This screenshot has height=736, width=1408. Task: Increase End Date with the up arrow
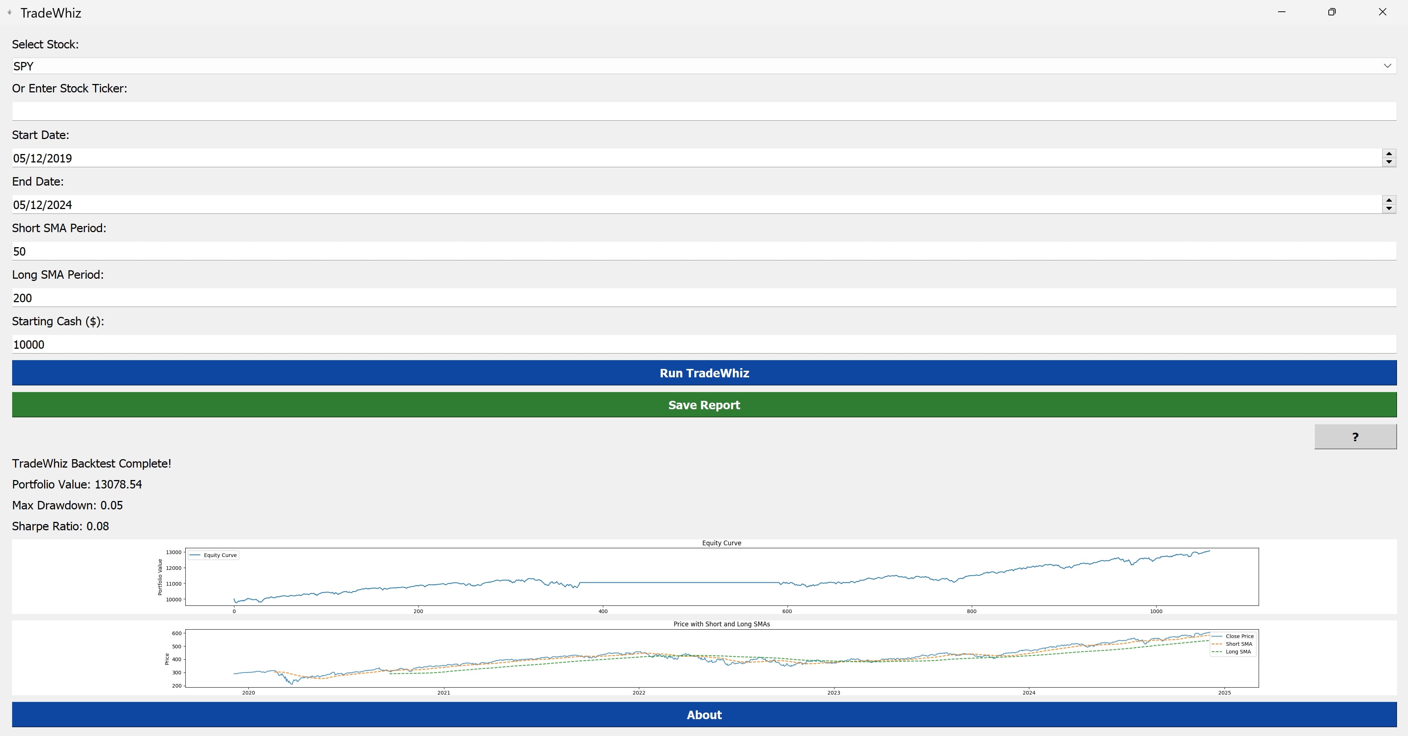click(1389, 200)
